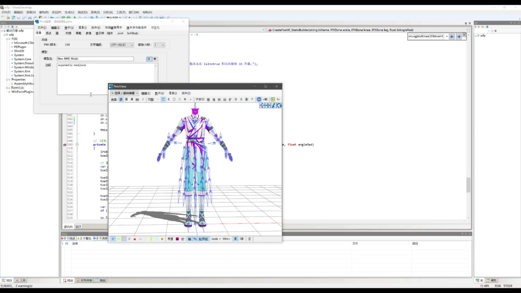Collapse the wfp project tree node
The image size is (521, 293).
click(5, 35)
